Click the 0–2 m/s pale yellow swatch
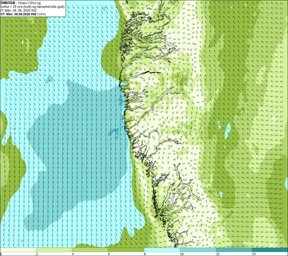Image resolution: width=288 pixels, height=256 pixels. click(18, 250)
